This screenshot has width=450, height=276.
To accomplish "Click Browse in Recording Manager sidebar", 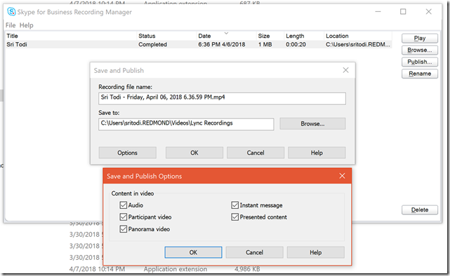I will point(420,50).
